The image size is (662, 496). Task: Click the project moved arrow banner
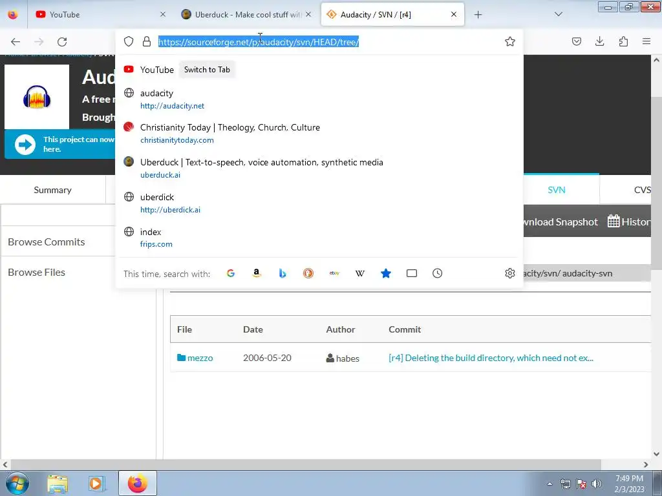click(x=59, y=144)
